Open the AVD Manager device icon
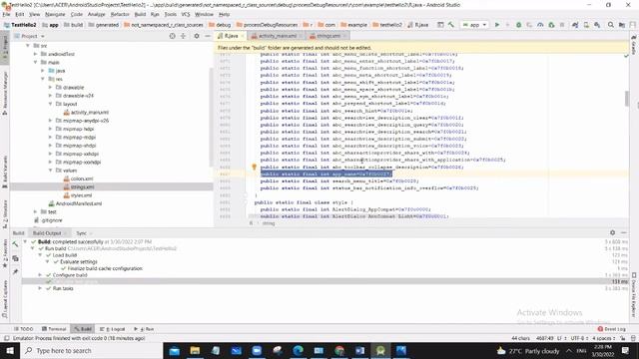 (x=586, y=25)
